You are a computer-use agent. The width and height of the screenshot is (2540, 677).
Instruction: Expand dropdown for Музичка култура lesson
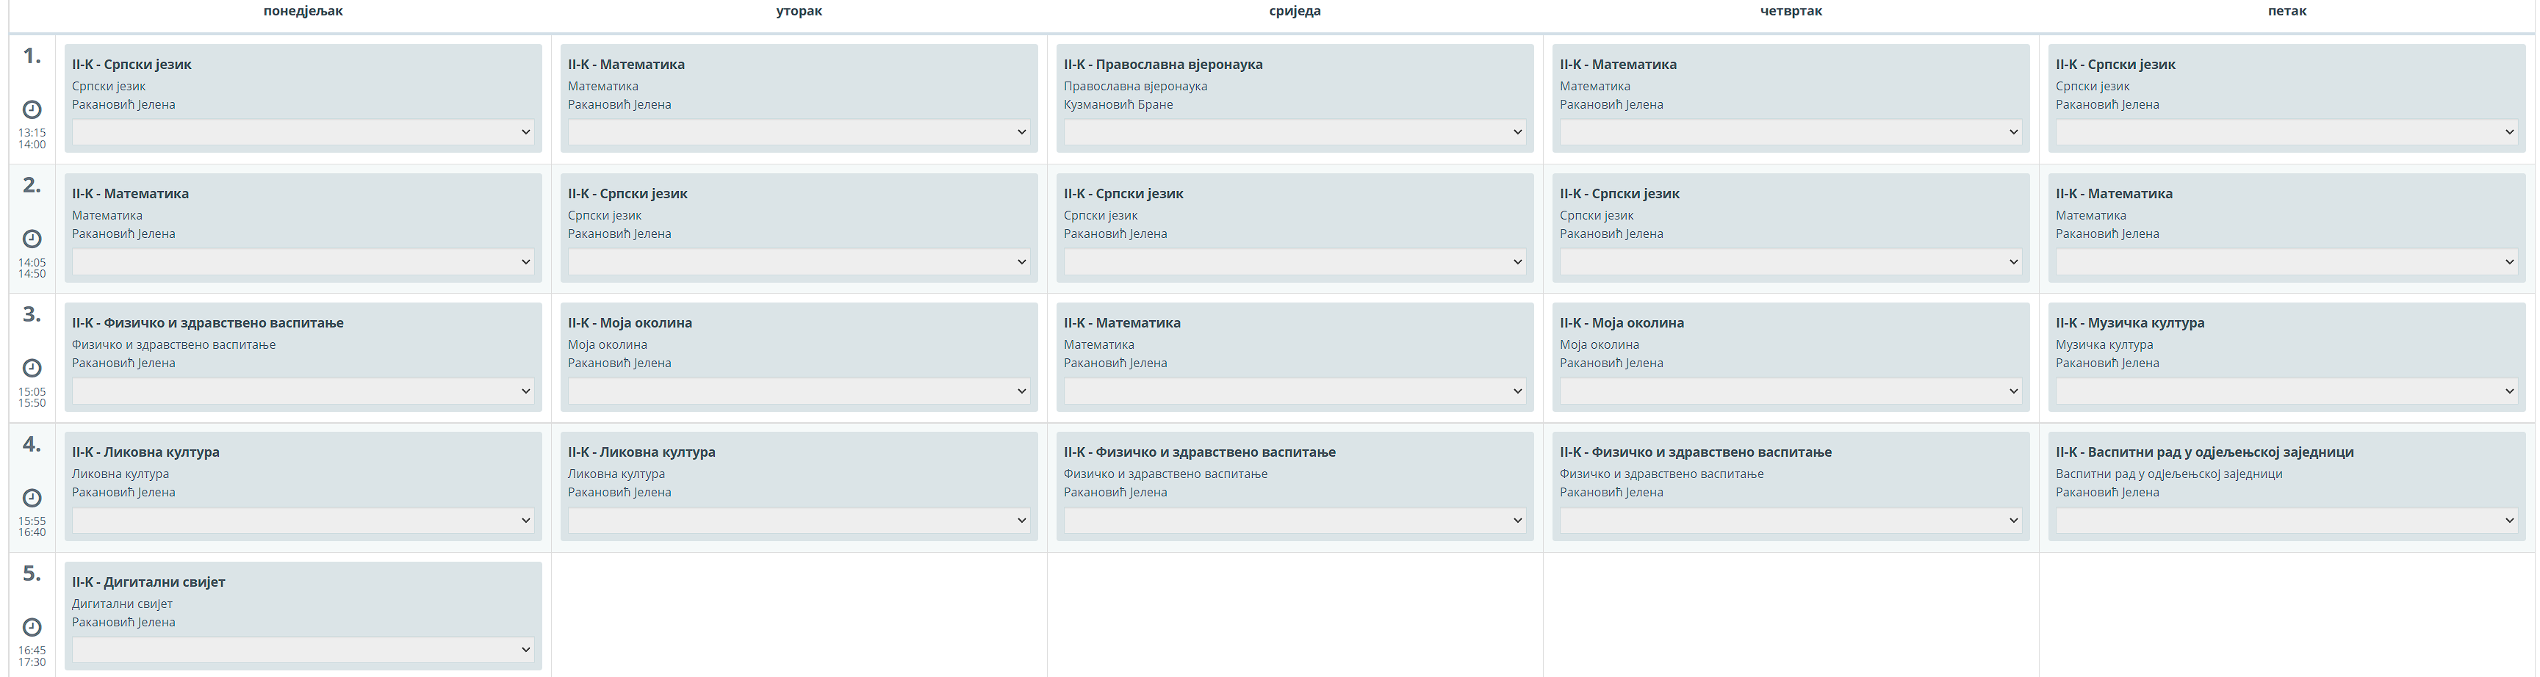pyautogui.click(x=2286, y=391)
